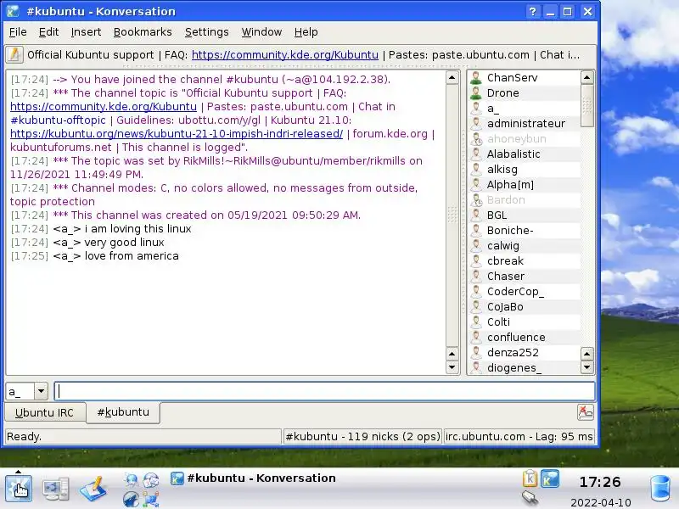679x509 pixels.
Task: Open the Bookmarks menu
Action: (x=143, y=32)
